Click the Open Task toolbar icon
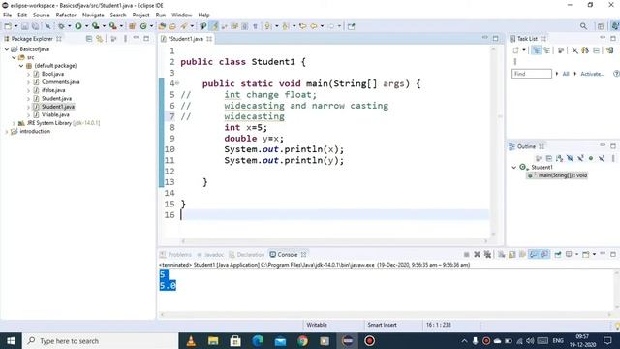Image resolution: width=620 pixels, height=349 pixels. (x=172, y=26)
